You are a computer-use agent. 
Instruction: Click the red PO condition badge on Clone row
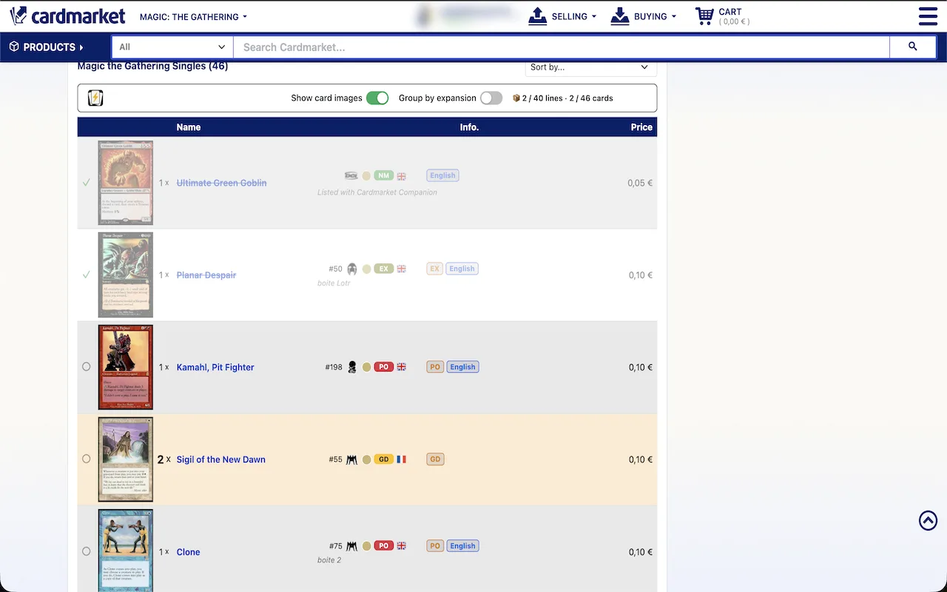coord(383,546)
